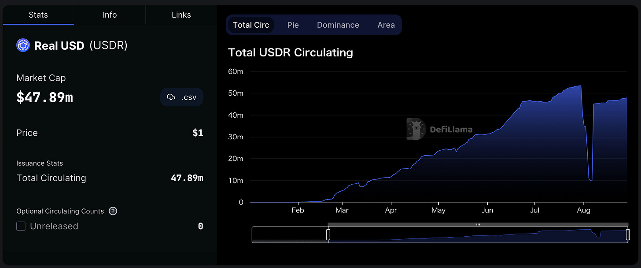Switch chart to Pie view
641x268 pixels.
pyautogui.click(x=293, y=25)
